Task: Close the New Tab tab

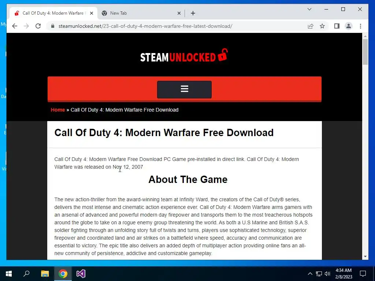Action: (179, 14)
